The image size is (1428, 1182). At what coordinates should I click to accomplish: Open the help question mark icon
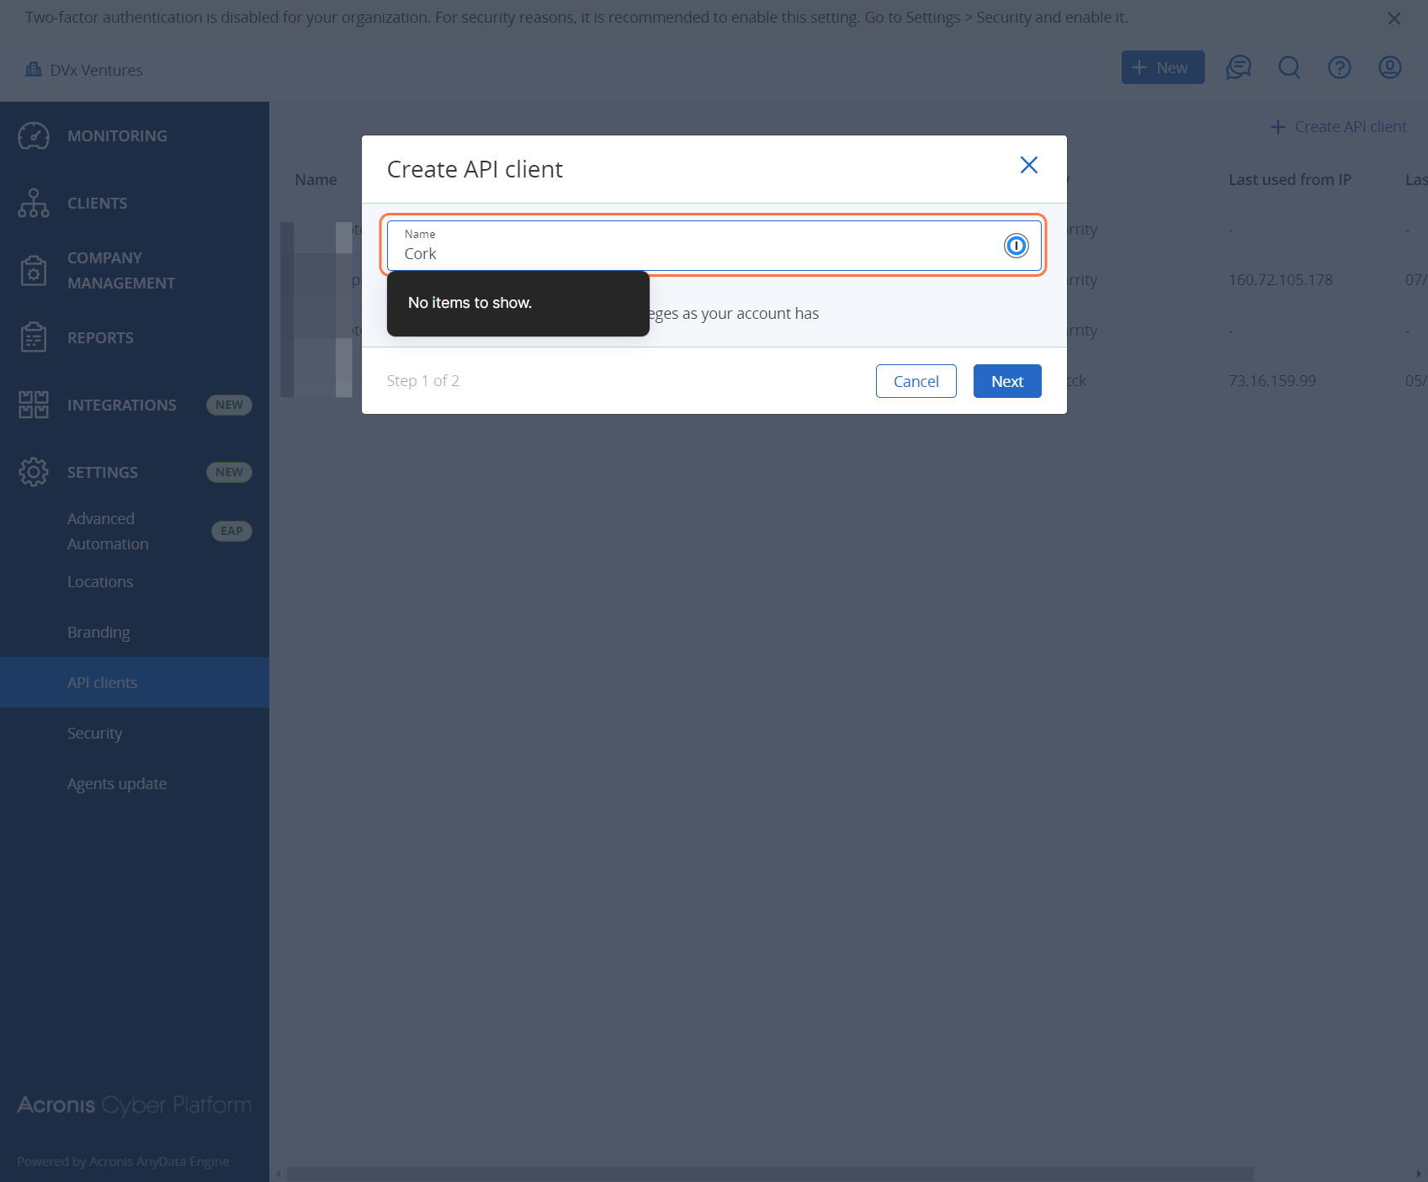point(1340,67)
